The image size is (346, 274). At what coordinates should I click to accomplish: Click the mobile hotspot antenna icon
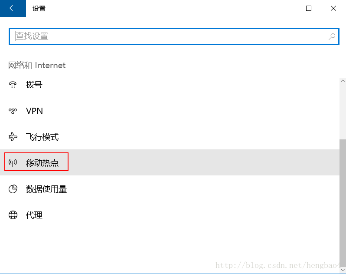pos(13,163)
